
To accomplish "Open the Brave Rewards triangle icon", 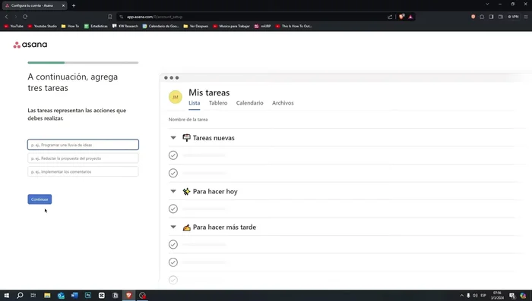I will [x=410, y=17].
